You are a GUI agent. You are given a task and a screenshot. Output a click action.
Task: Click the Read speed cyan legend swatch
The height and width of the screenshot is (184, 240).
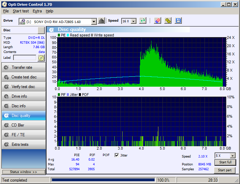point(68,35)
